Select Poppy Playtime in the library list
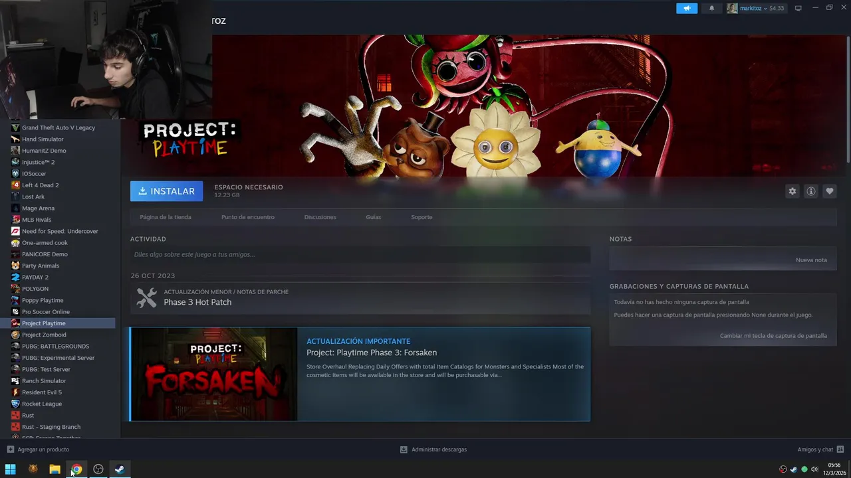 (43, 300)
